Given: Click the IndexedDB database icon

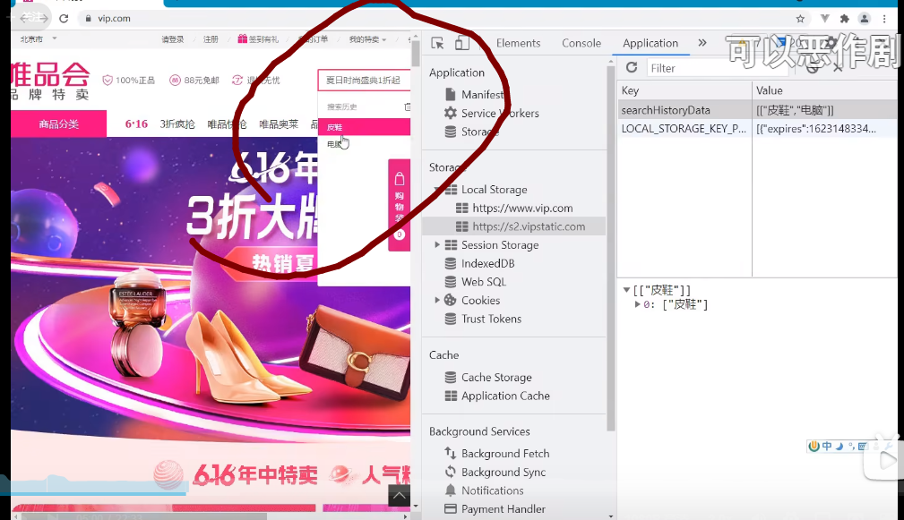Looking at the screenshot, I should (451, 263).
